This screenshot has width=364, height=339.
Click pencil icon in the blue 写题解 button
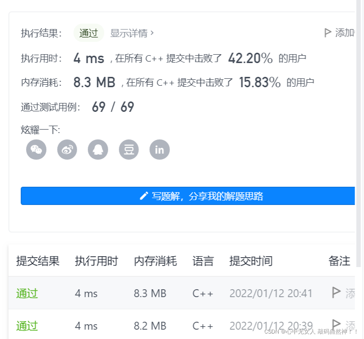tap(144, 196)
